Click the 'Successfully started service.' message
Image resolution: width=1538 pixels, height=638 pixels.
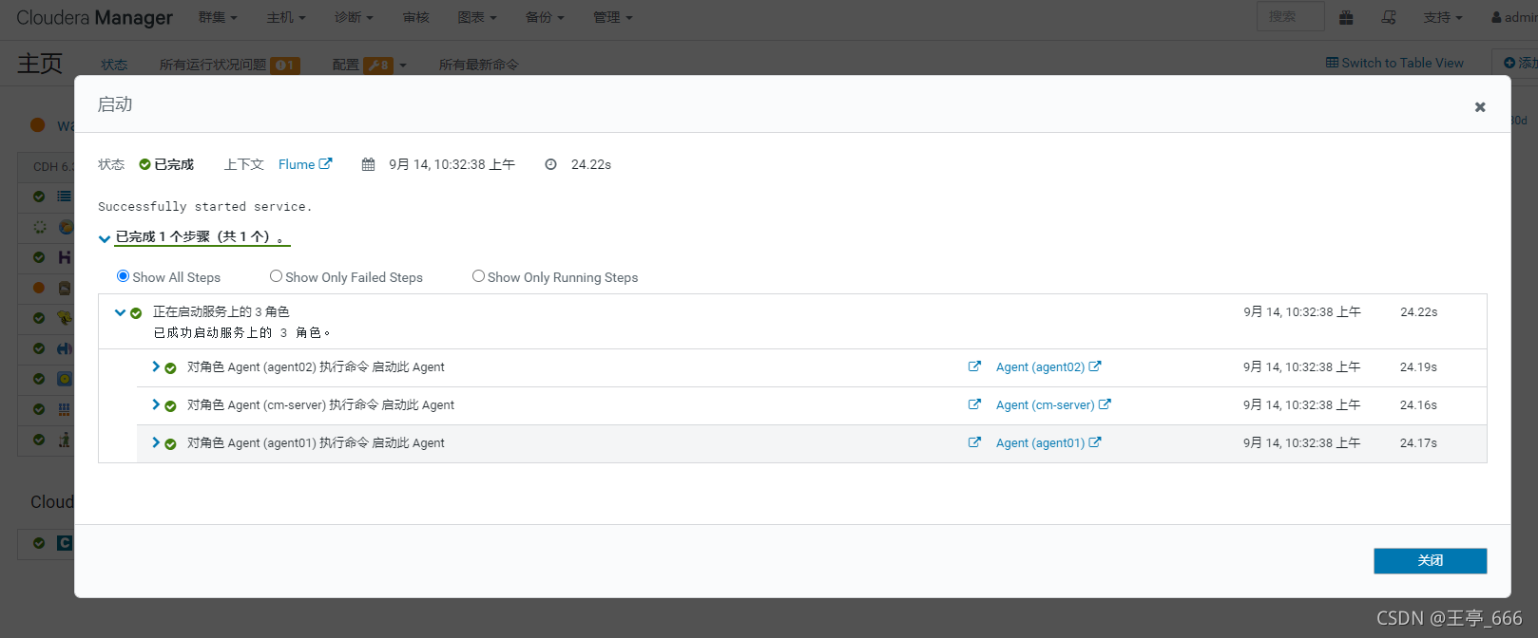tap(204, 206)
